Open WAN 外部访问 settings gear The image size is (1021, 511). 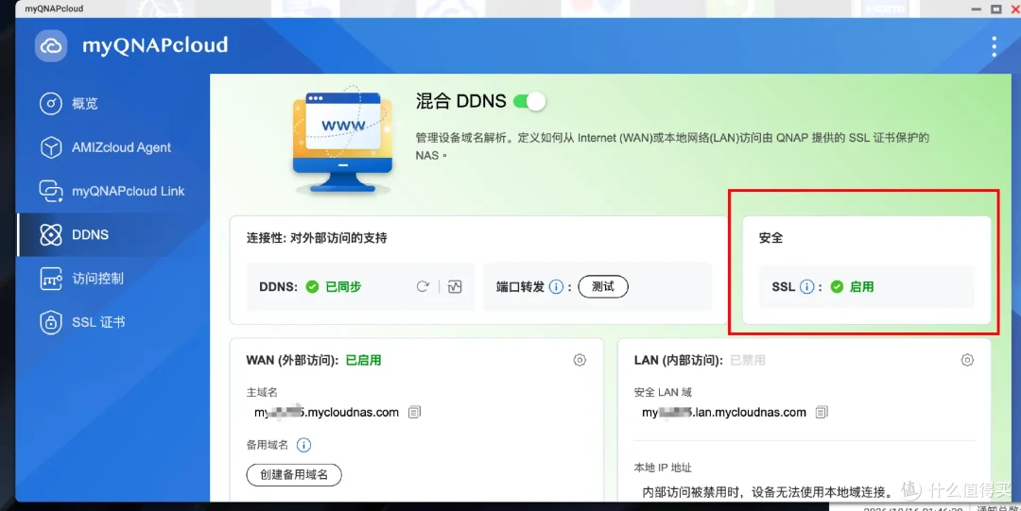tap(580, 360)
